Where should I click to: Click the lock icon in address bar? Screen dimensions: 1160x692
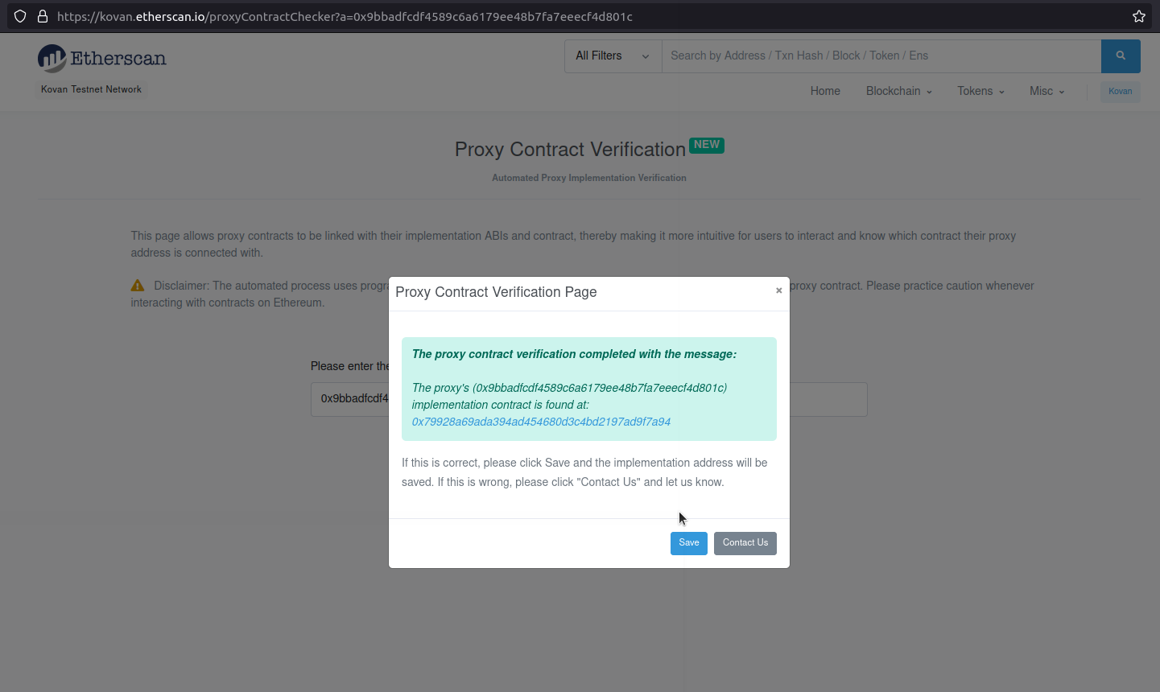pyautogui.click(x=43, y=16)
